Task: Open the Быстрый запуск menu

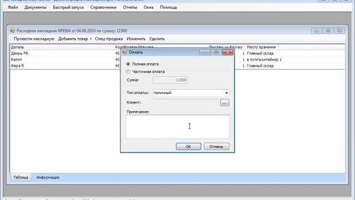Action: coord(68,7)
